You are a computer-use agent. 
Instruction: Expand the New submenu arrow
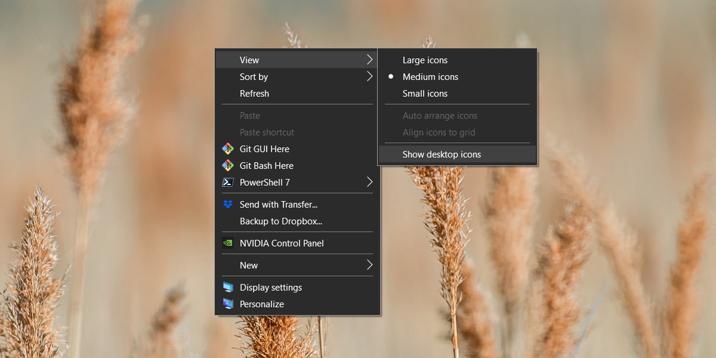coord(370,266)
